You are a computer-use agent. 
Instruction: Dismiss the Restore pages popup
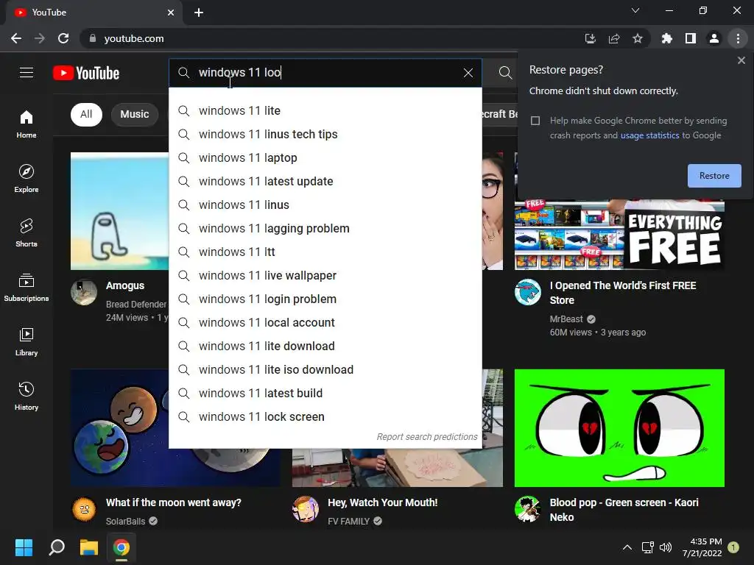coord(741,60)
